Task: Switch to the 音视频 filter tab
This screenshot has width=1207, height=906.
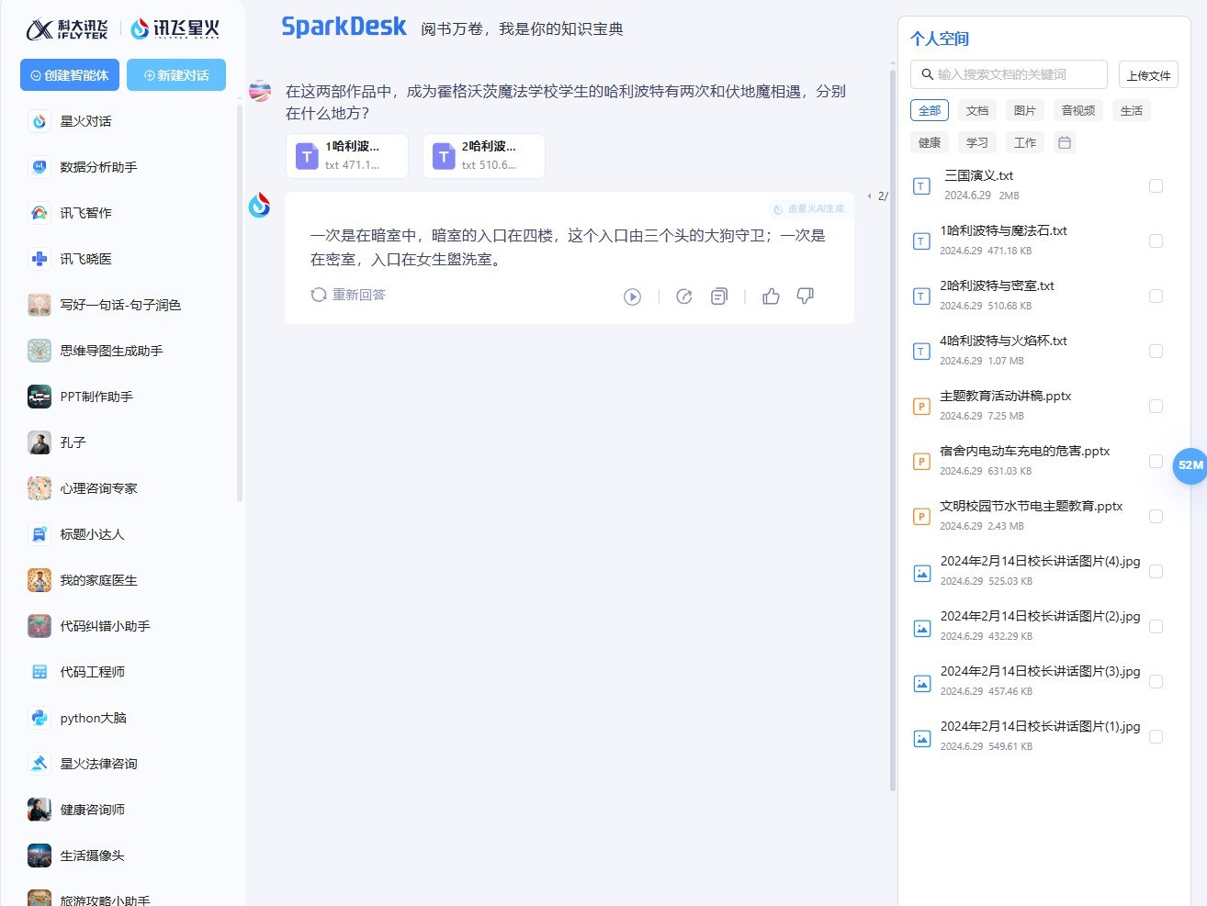Action: click(1077, 111)
